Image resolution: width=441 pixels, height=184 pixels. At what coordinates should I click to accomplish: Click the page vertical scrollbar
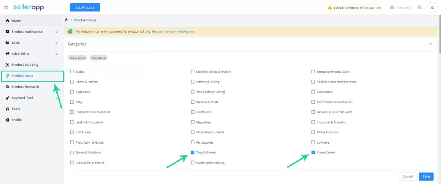pos(439,37)
